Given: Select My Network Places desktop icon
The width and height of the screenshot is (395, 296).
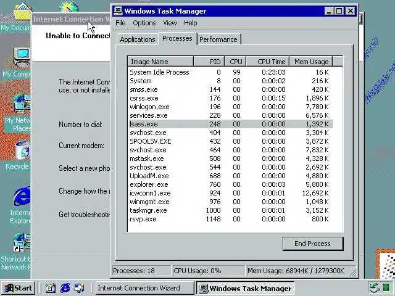Looking at the screenshot, I should point(17,113).
